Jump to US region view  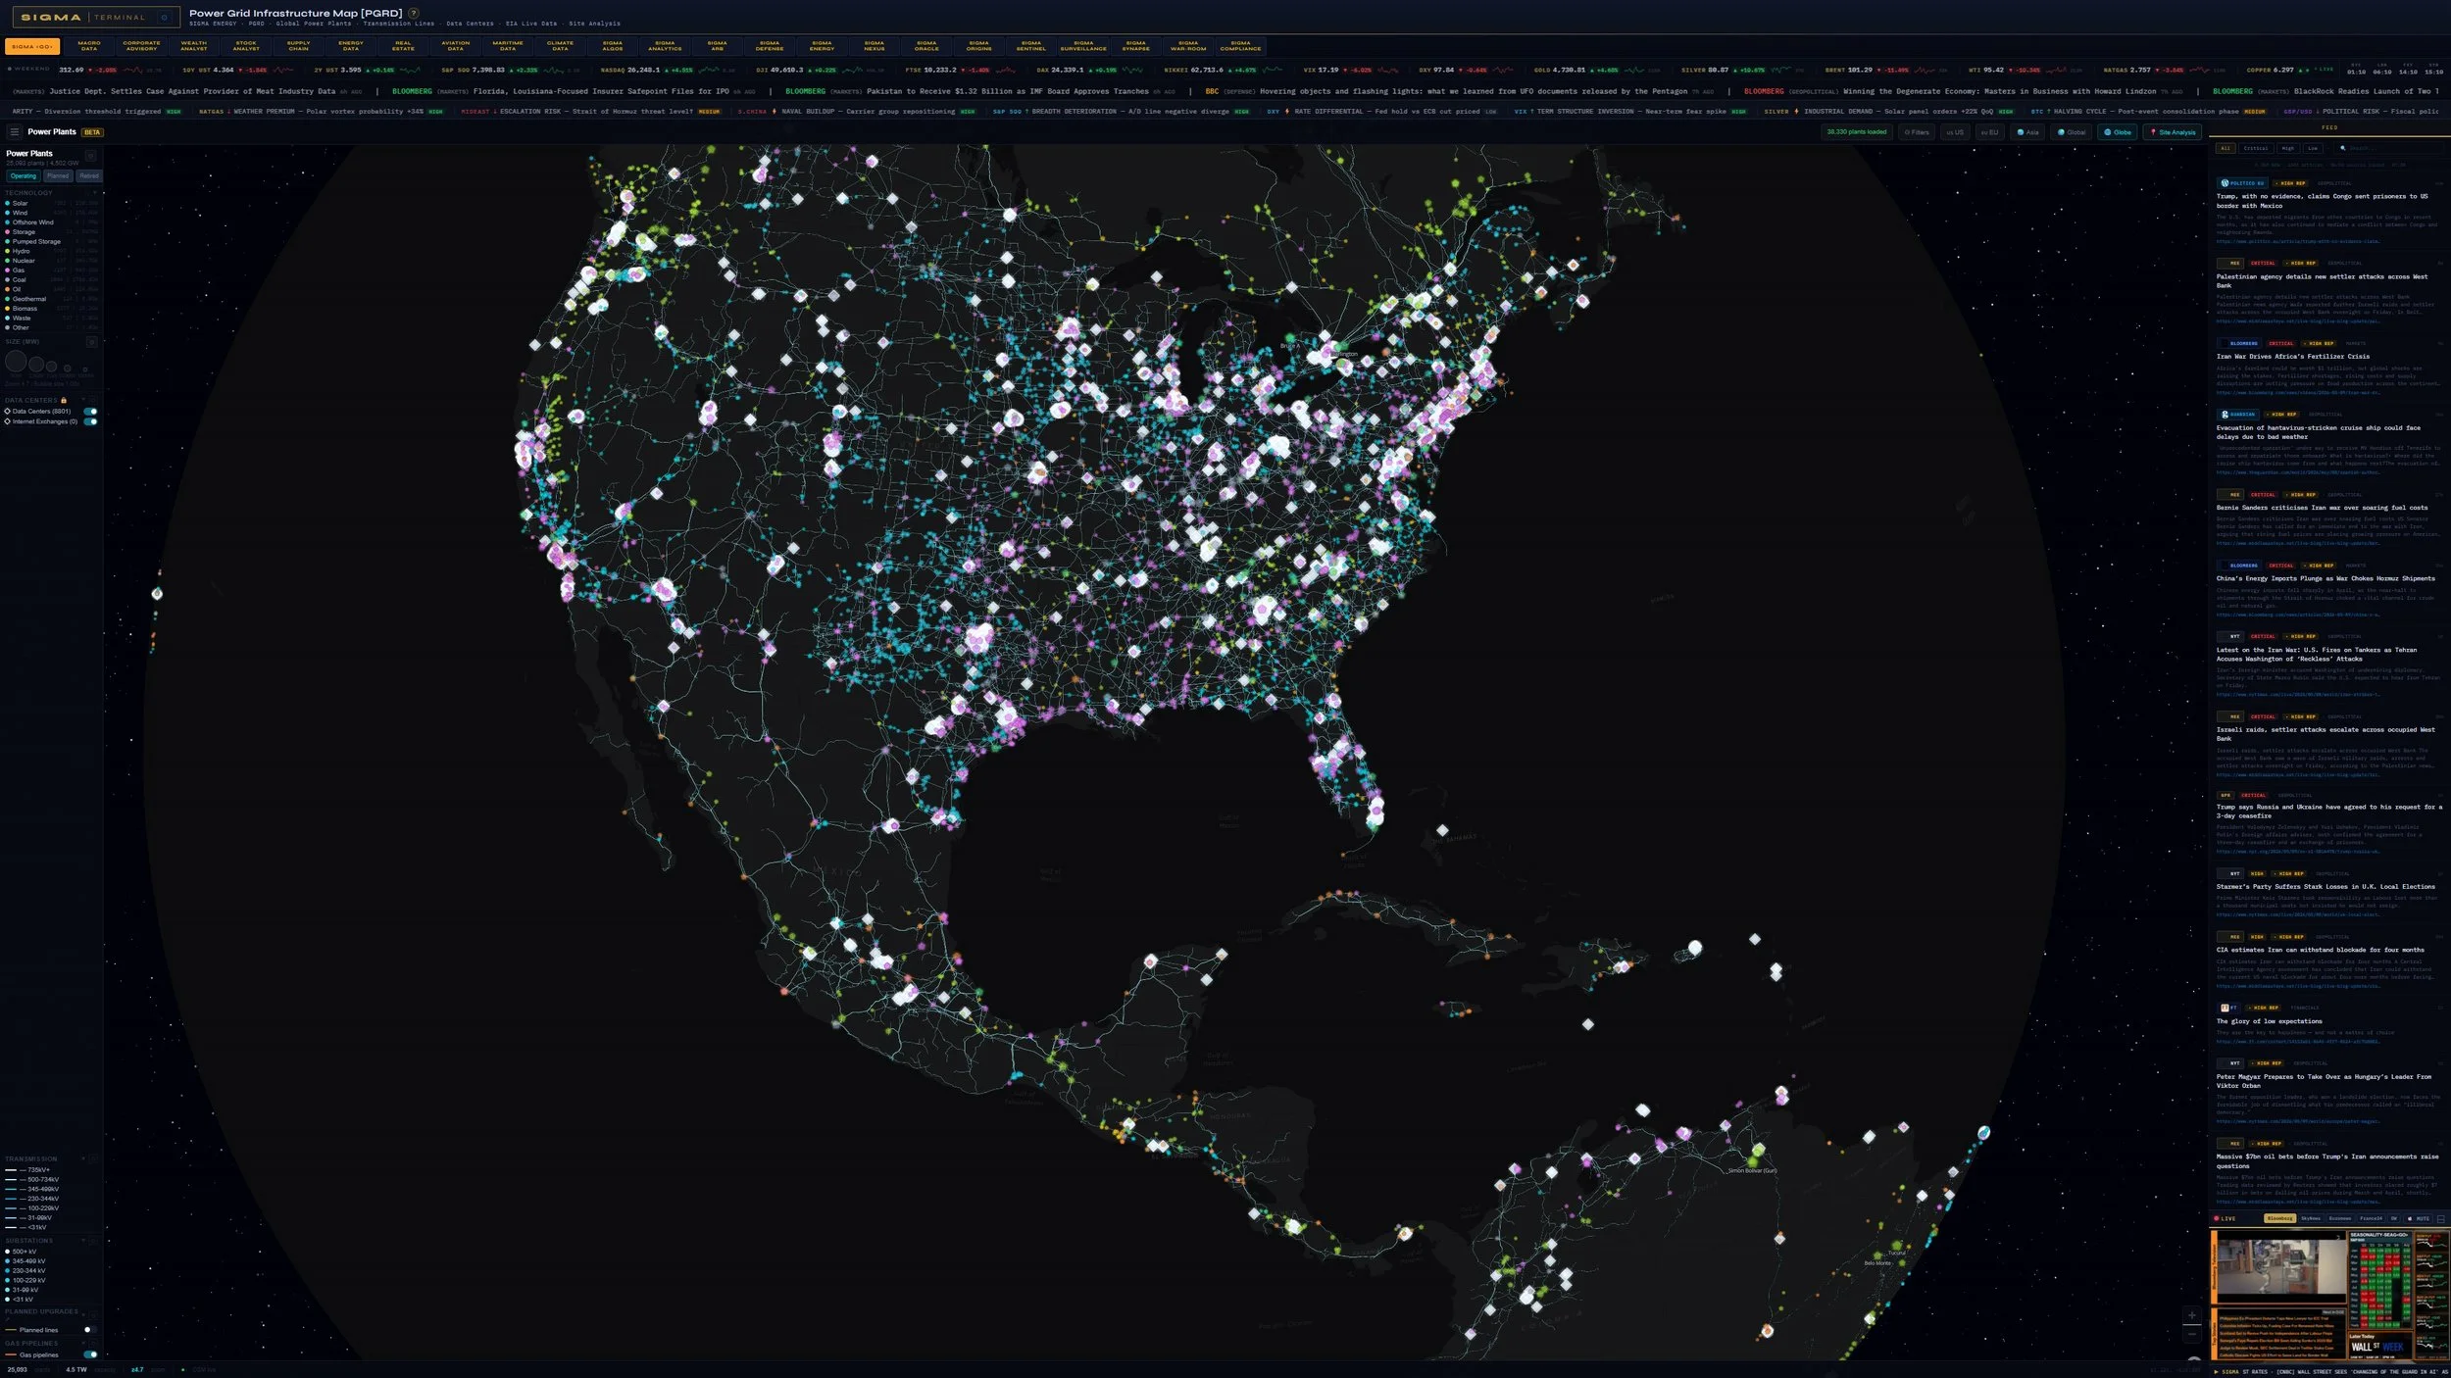[1955, 132]
